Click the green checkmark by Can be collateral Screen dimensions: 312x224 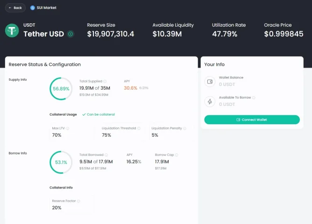point(84,114)
